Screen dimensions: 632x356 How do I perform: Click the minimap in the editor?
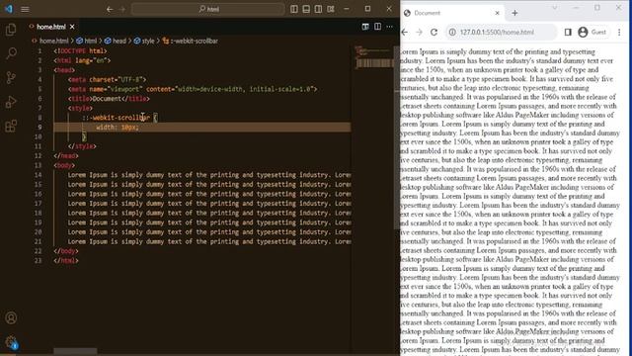(x=374, y=57)
